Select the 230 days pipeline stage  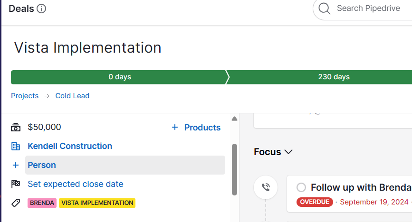[x=334, y=77]
